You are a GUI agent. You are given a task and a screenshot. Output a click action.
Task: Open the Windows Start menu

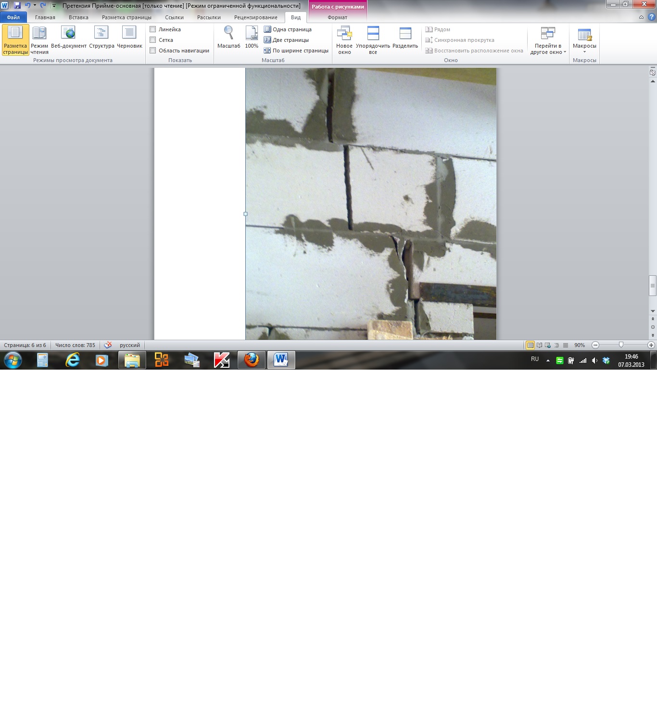[x=13, y=360]
